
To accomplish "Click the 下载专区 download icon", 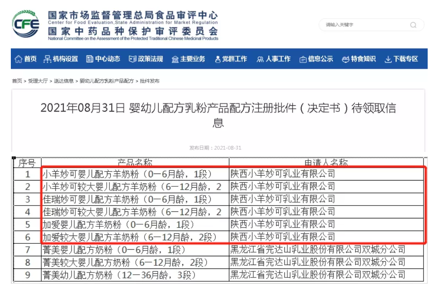I will coord(388,59).
